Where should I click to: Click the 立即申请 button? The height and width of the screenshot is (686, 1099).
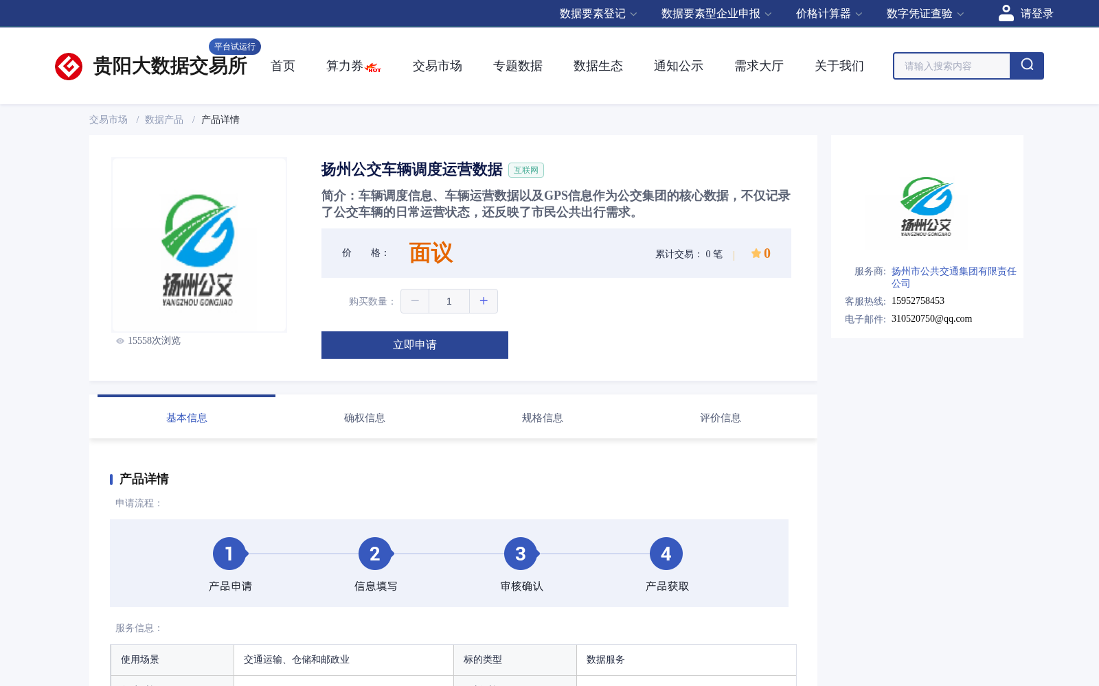415,345
